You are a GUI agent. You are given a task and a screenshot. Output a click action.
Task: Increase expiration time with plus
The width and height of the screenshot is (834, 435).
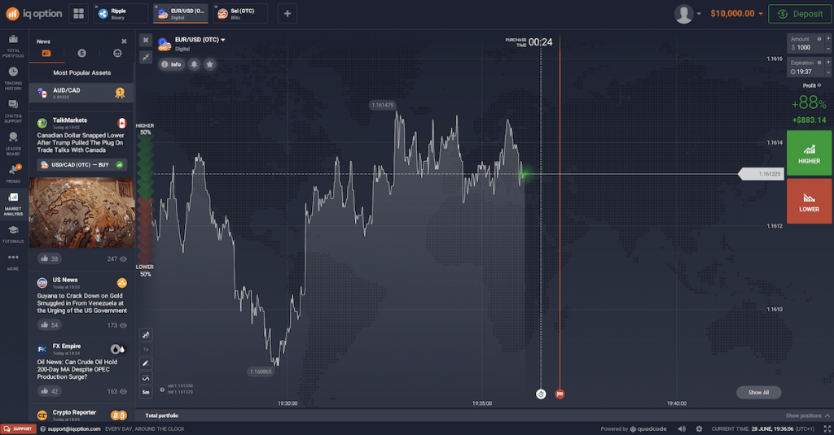click(x=828, y=63)
